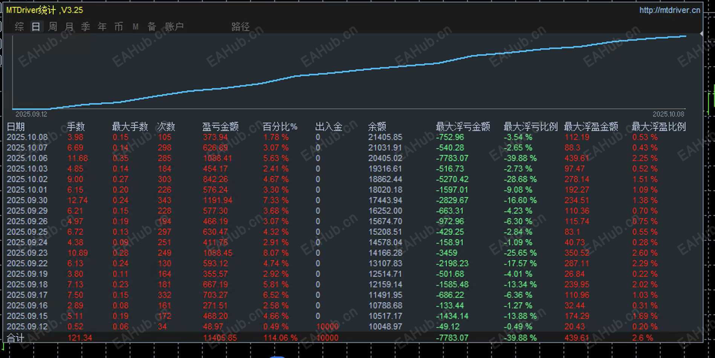715x358 pixels.
Task: Open the http://mtdriver.cn link
Action: (670, 10)
